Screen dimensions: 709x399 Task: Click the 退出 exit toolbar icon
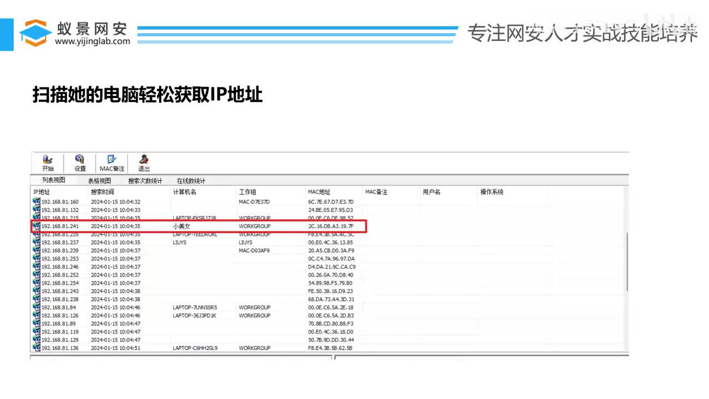(x=144, y=163)
